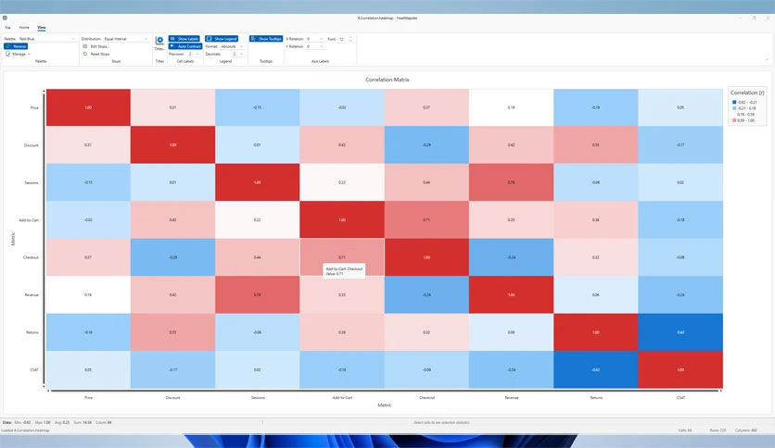Click the CSAT row label on Y axis
This screenshot has height=448, width=775.
coord(34,370)
